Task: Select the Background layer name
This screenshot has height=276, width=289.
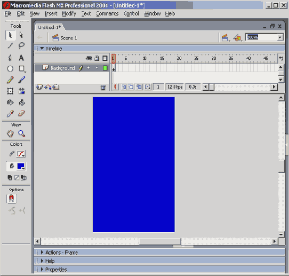Action: [x=63, y=68]
